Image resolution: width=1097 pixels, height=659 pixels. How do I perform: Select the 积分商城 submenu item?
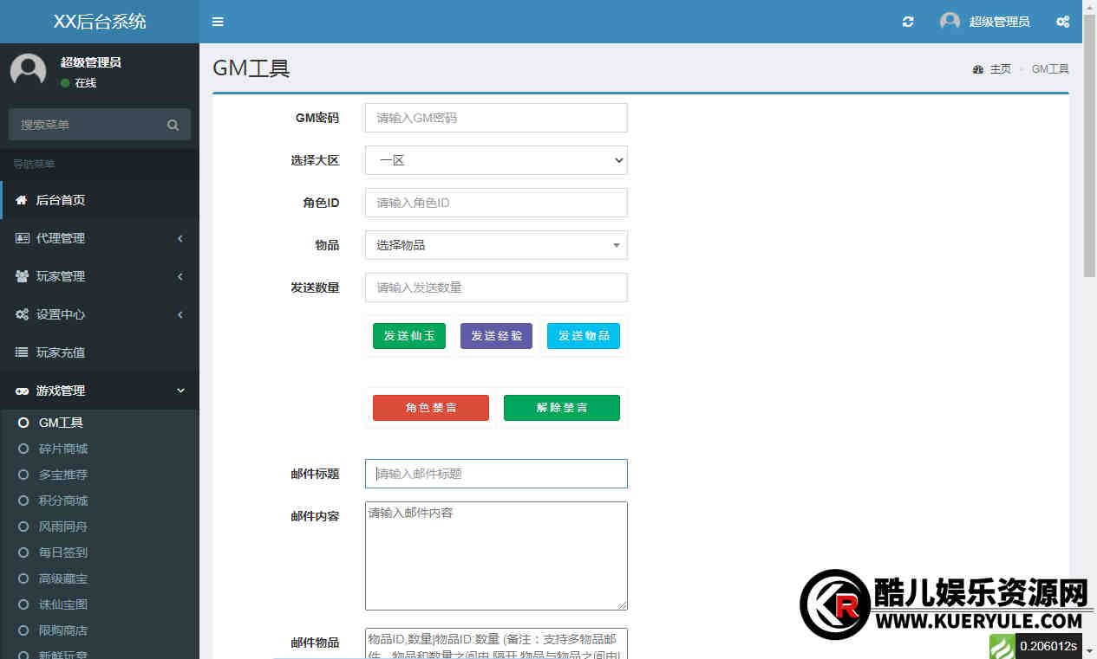(62, 501)
